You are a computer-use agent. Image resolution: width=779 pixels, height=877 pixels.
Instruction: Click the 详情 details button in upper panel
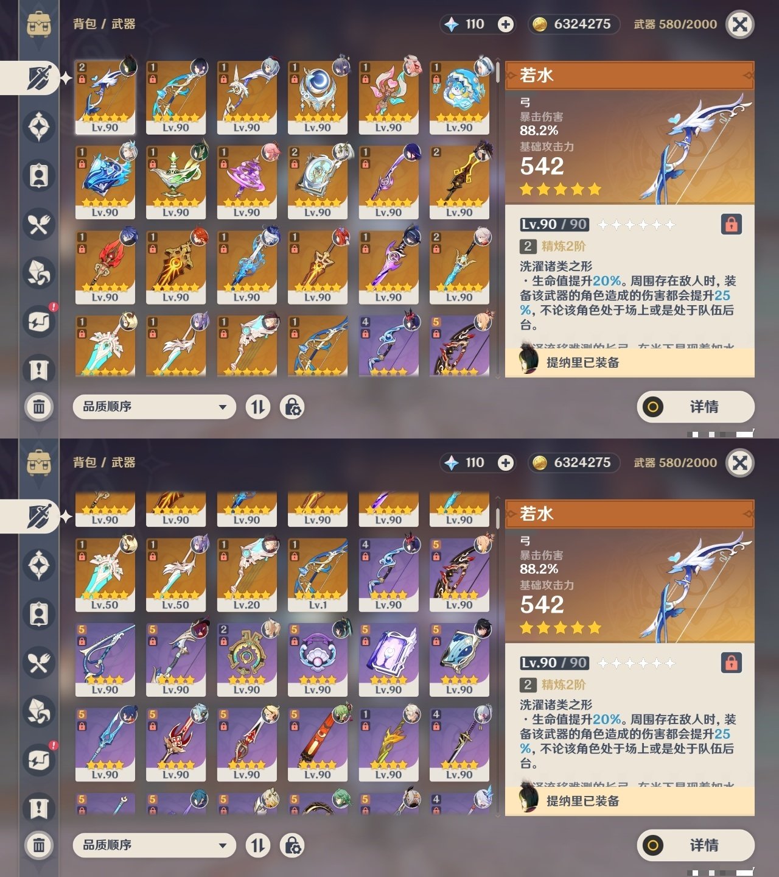pos(696,407)
